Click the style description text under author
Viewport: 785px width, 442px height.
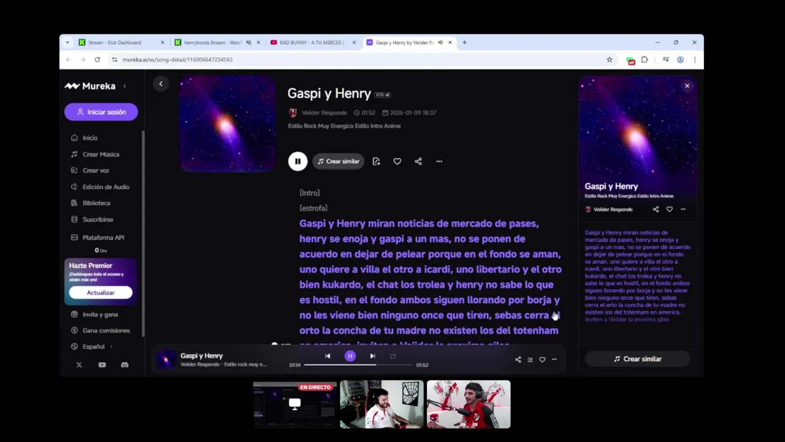(344, 126)
